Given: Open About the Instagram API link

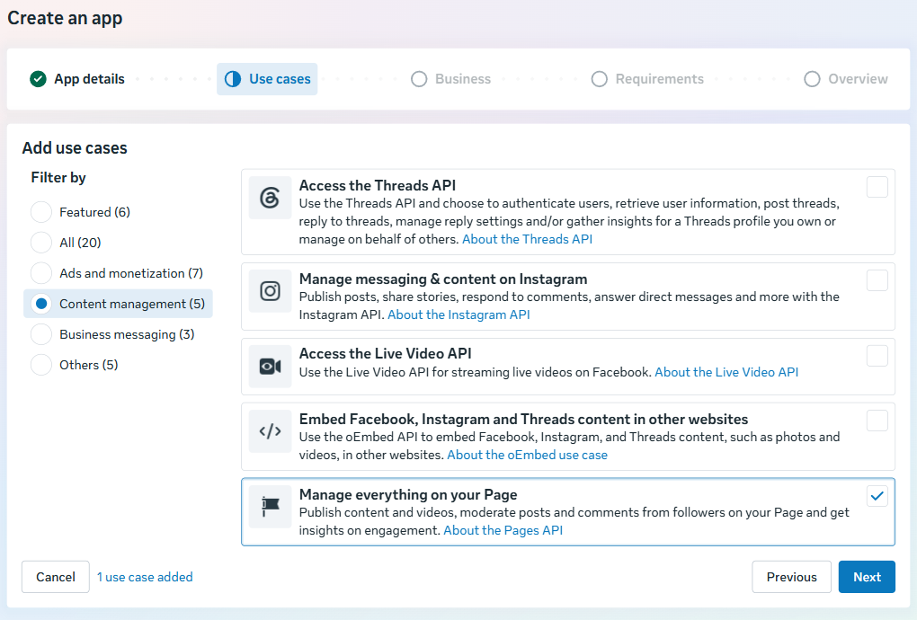Looking at the screenshot, I should coord(458,314).
